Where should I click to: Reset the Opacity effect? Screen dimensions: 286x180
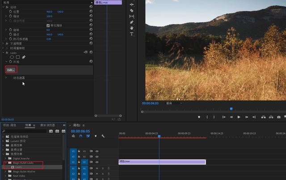[91, 43]
